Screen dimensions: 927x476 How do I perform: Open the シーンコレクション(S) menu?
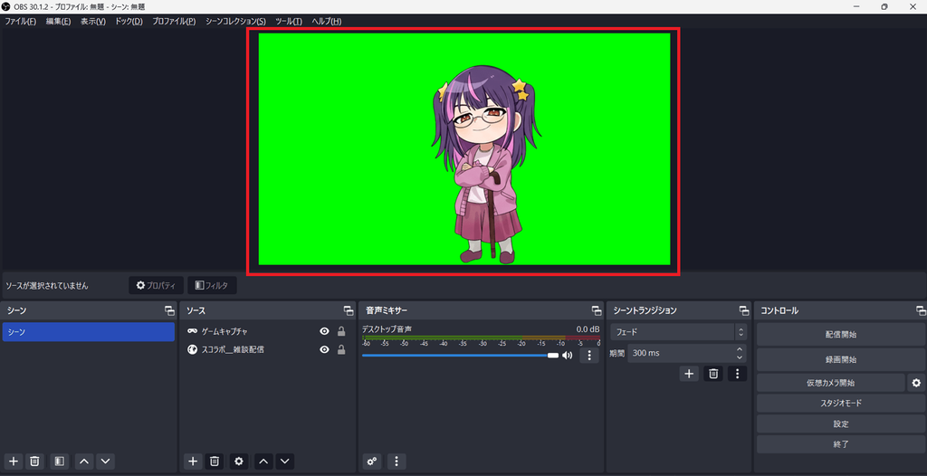(x=235, y=22)
